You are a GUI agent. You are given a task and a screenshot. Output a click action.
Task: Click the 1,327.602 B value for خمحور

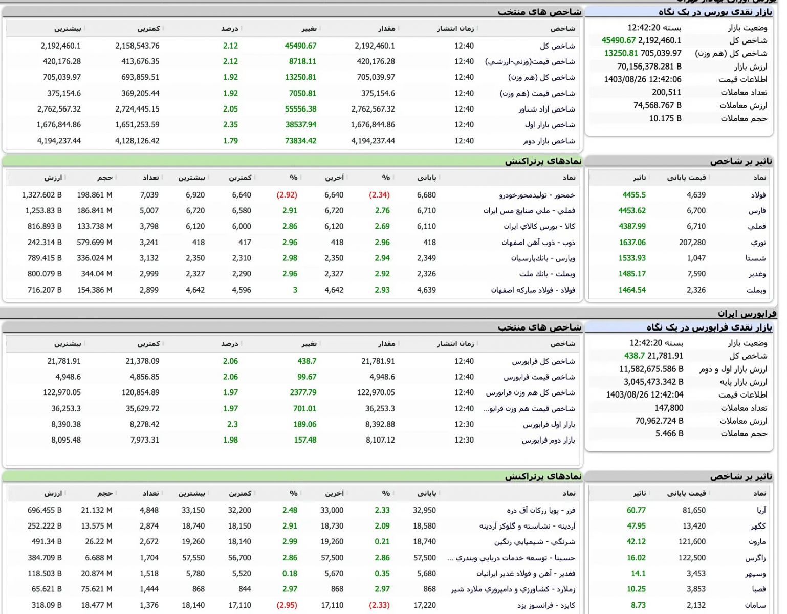click(x=42, y=195)
